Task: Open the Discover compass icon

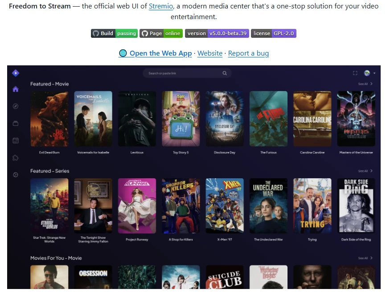Action: tap(16, 106)
